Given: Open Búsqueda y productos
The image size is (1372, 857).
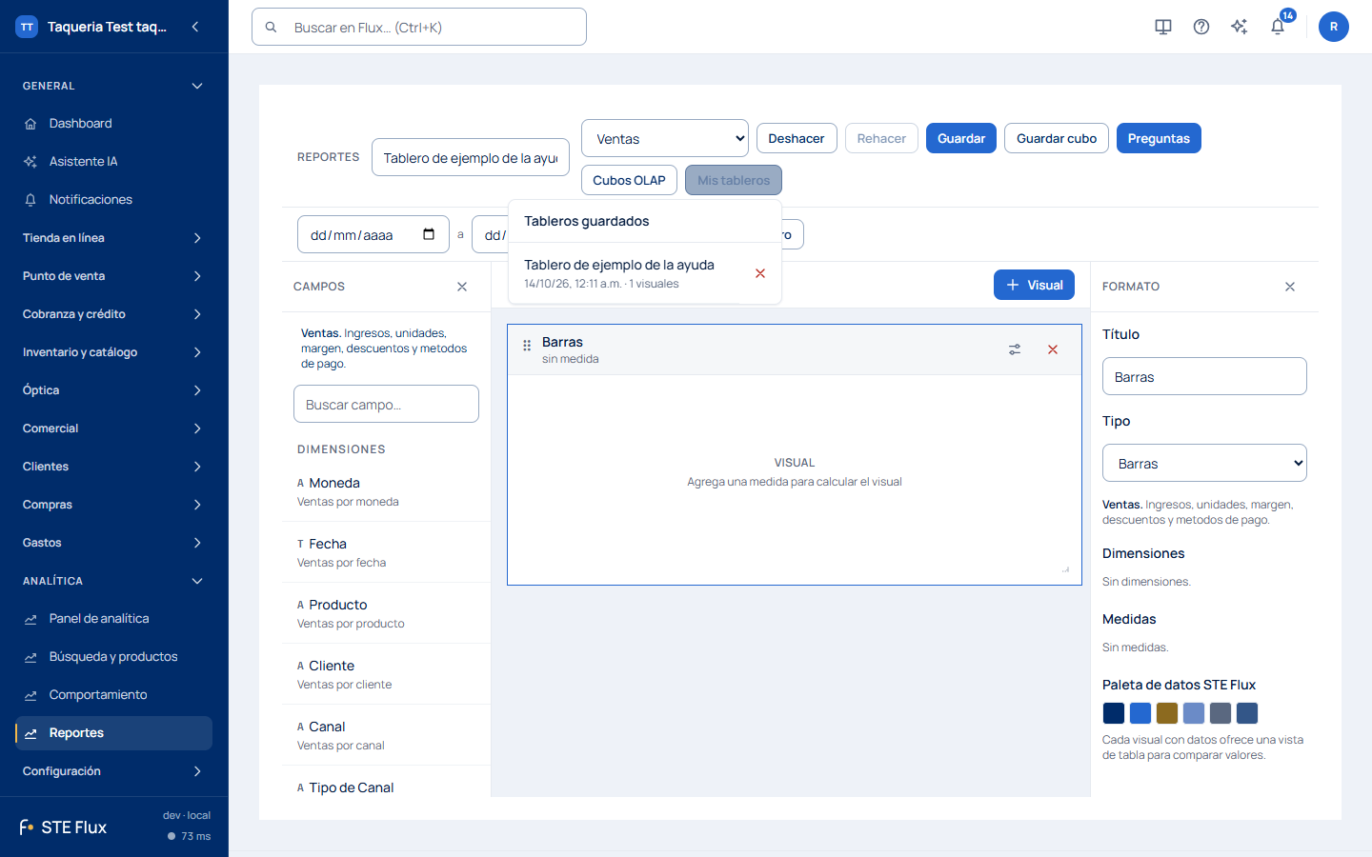Looking at the screenshot, I should (113, 657).
